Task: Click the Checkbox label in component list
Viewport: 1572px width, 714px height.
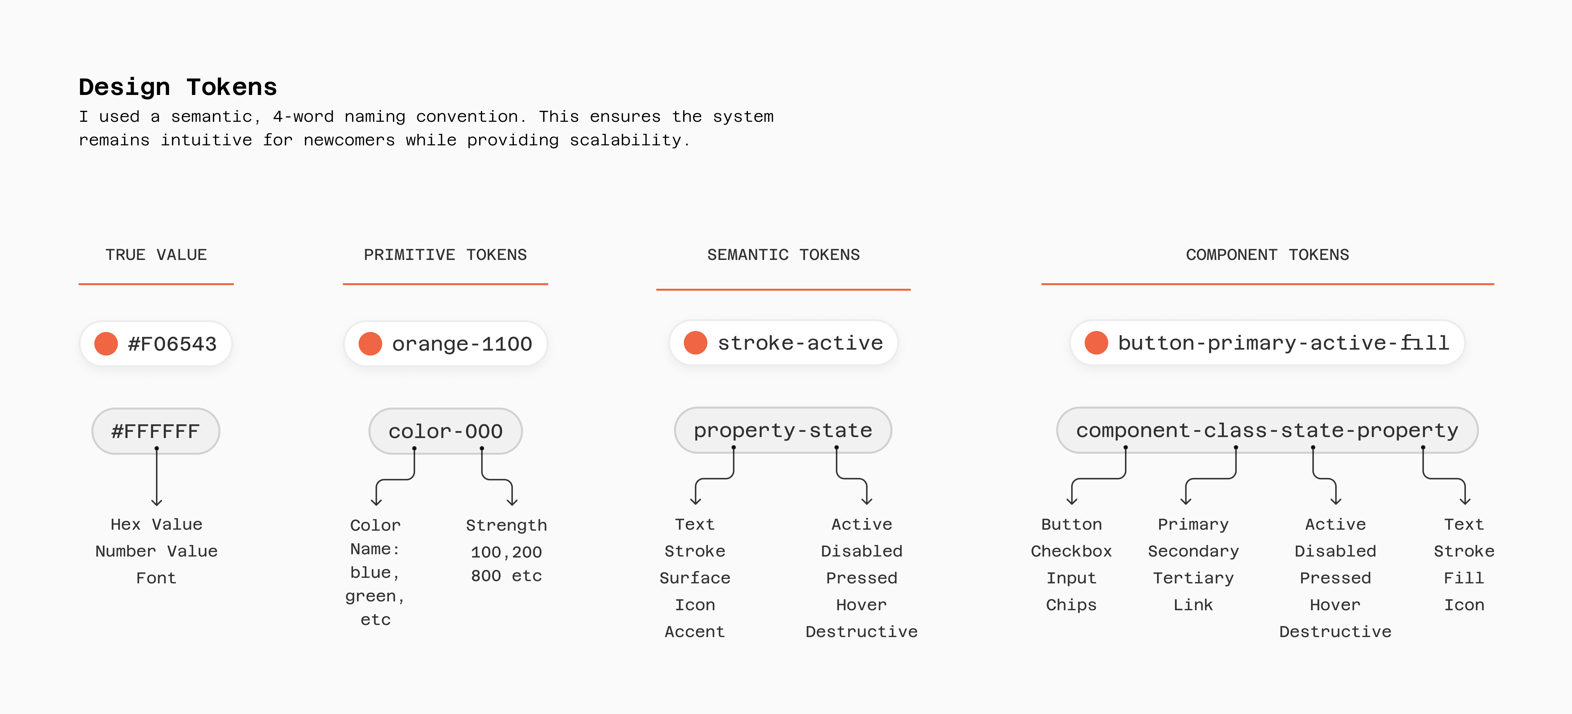Action: pyautogui.click(x=1071, y=551)
